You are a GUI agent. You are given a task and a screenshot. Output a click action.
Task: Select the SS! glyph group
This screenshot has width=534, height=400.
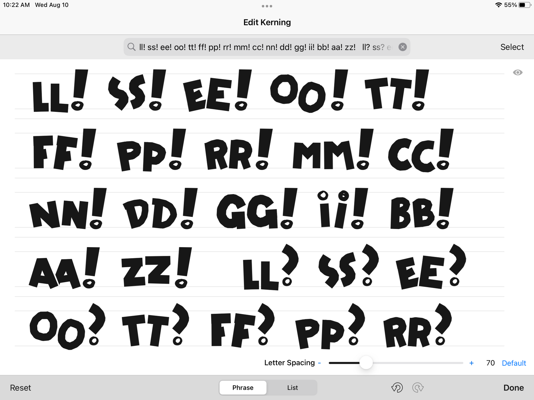click(137, 90)
